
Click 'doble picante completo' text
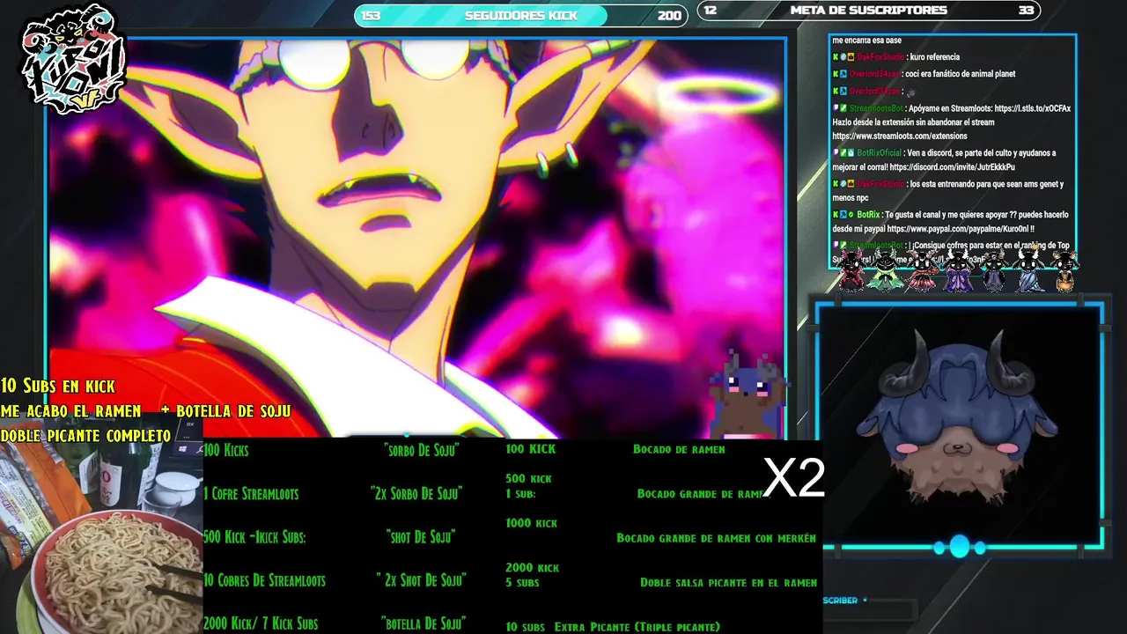(85, 436)
